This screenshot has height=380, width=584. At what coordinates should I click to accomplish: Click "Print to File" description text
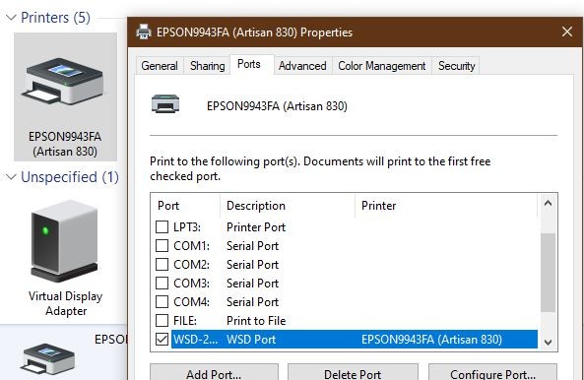point(256,321)
